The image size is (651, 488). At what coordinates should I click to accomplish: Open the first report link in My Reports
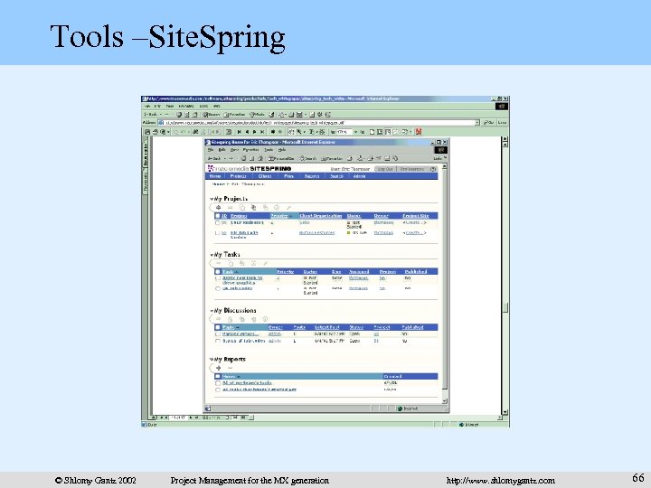click(247, 383)
